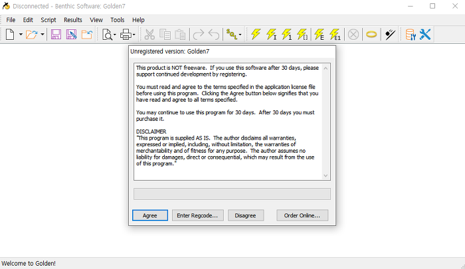Click the lightning bolt icon with brackets

(x=302, y=35)
